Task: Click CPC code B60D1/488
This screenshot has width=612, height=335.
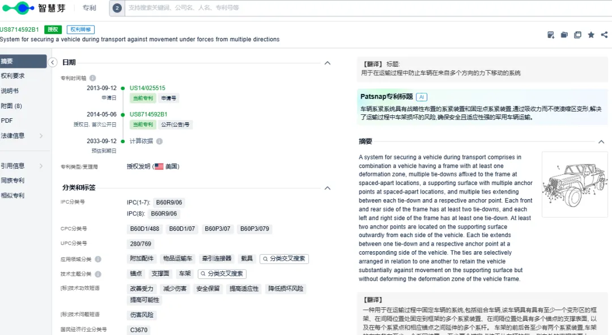Action: click(144, 229)
